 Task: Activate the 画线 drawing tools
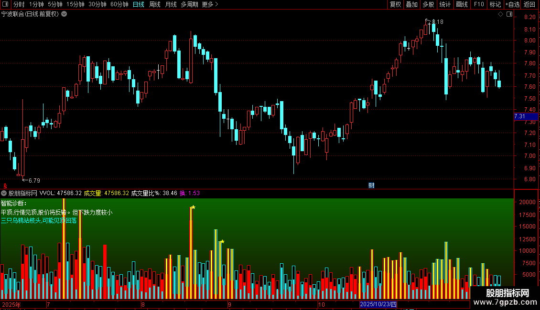click(462, 4)
